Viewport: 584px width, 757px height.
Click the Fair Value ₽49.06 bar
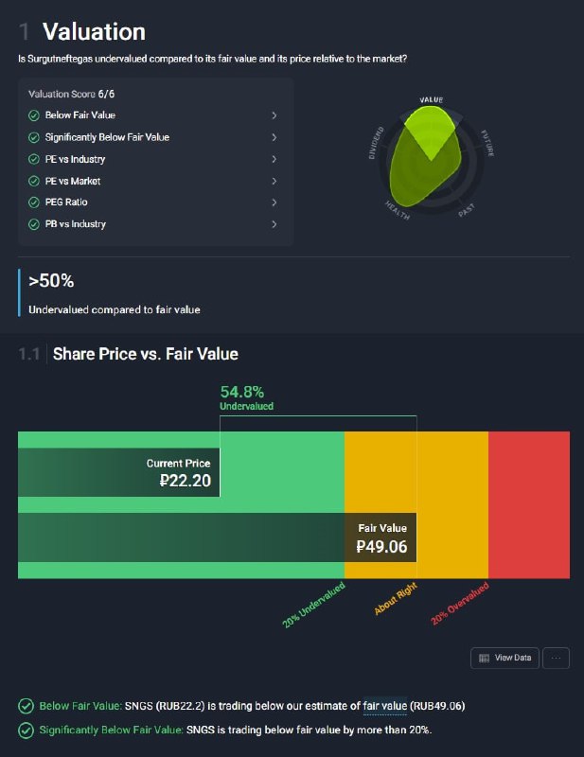(x=218, y=537)
